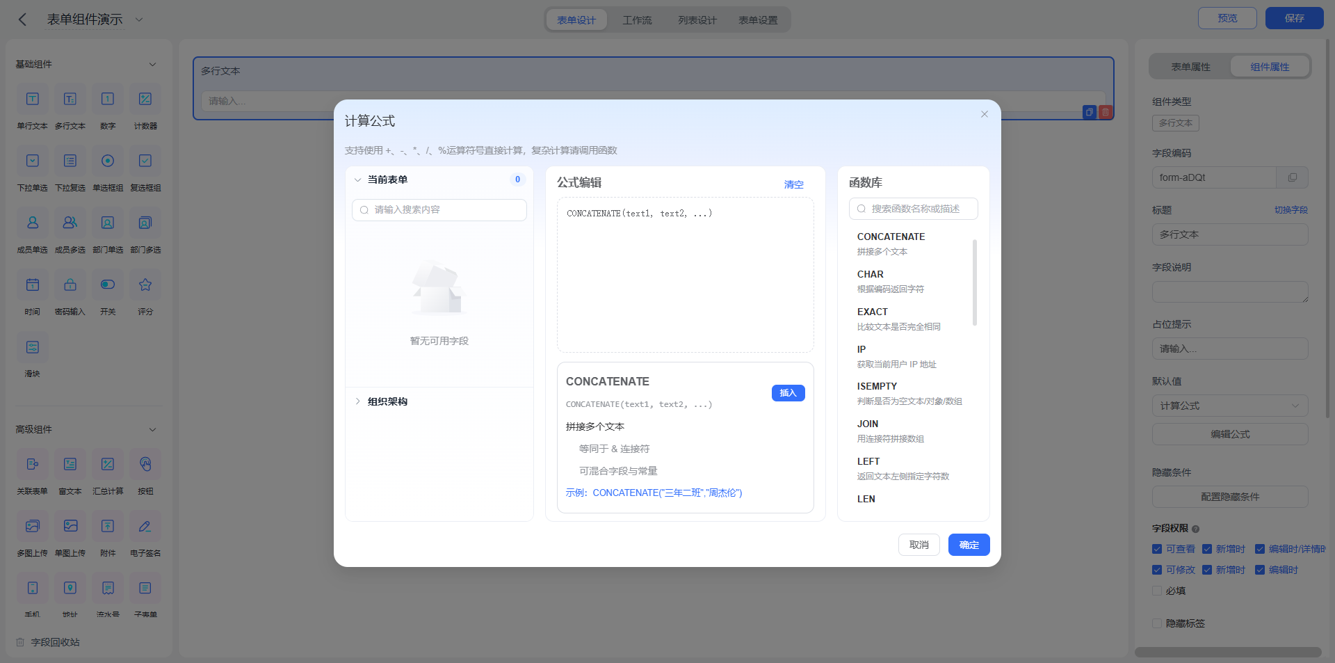Switch to the 表单设置 tab

coord(758,20)
